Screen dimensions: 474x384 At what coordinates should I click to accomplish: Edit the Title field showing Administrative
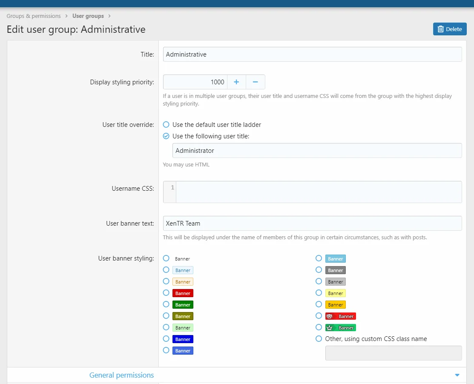click(312, 54)
